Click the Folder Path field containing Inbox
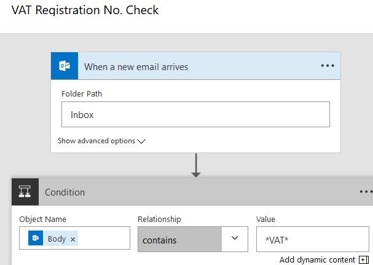Image resolution: width=373 pixels, height=265 pixels. (x=195, y=114)
